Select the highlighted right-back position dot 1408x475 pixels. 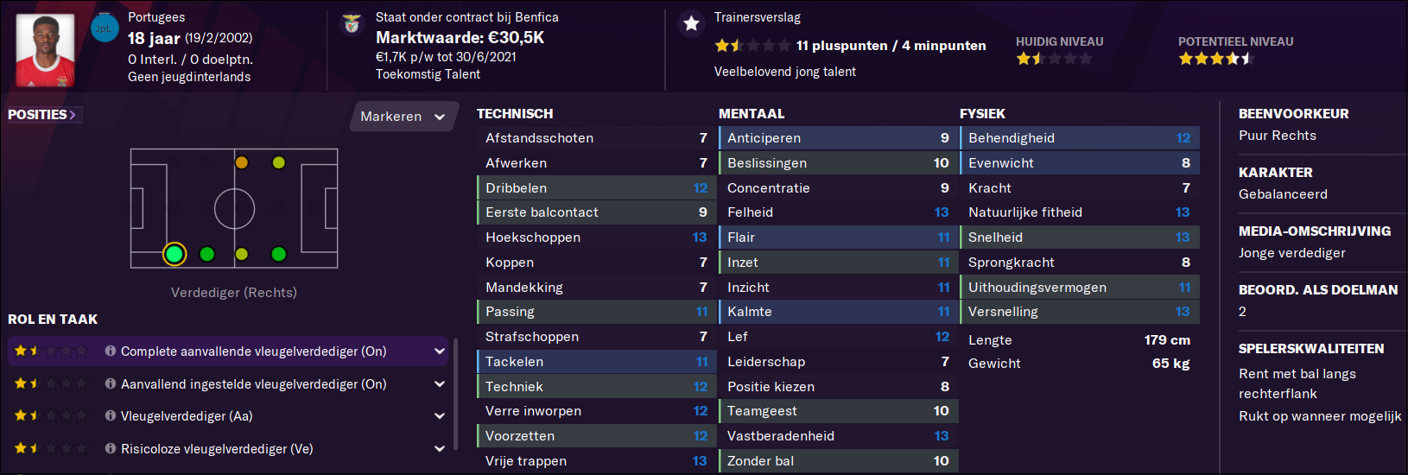(174, 254)
